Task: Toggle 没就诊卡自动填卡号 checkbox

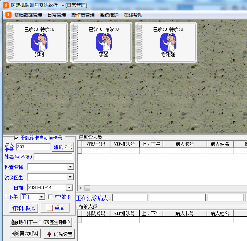Action: click(16, 138)
